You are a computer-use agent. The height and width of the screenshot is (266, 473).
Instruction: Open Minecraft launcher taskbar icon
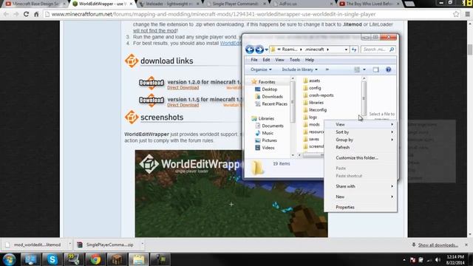(117, 259)
